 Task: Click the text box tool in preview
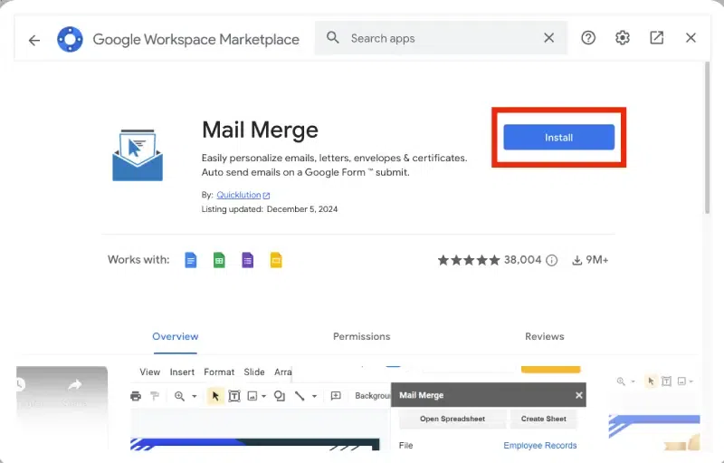pos(234,396)
